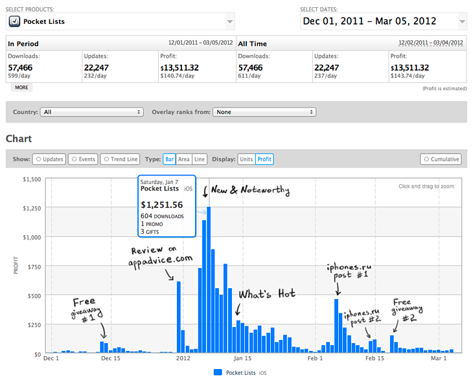
Task: Click the Jan 15 axis label
Action: click(242, 358)
